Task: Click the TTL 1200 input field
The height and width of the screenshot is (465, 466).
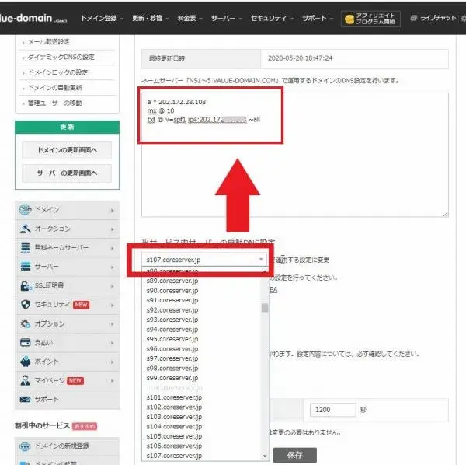Action: pyautogui.click(x=332, y=410)
